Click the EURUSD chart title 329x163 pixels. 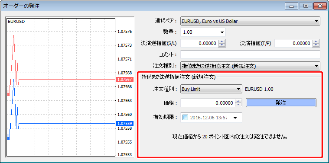(16, 22)
